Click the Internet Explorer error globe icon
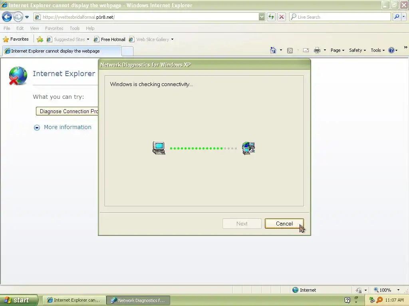 tap(18, 76)
